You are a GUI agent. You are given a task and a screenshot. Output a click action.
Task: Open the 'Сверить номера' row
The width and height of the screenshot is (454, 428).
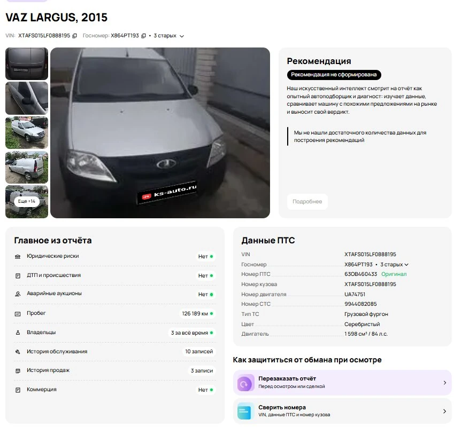(342, 411)
